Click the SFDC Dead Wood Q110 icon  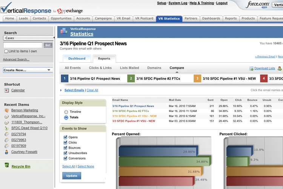6,128
